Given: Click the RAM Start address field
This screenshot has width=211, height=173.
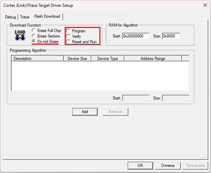Looking at the screenshot, I should (x=135, y=36).
